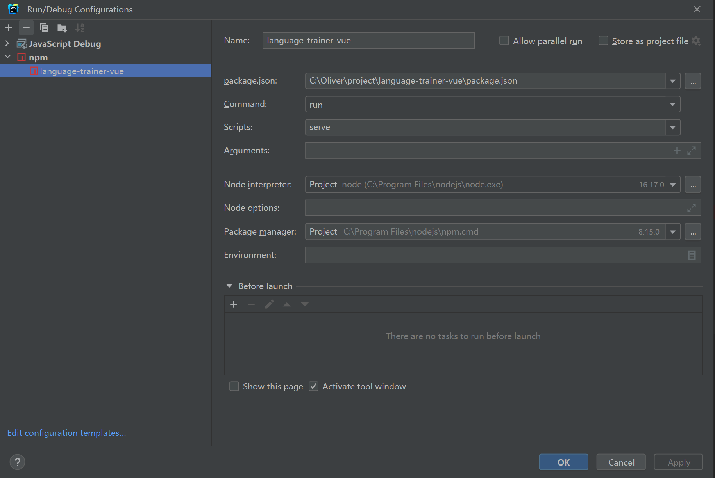
Task: Insert a macro into Arguments
Action: [x=677, y=151]
